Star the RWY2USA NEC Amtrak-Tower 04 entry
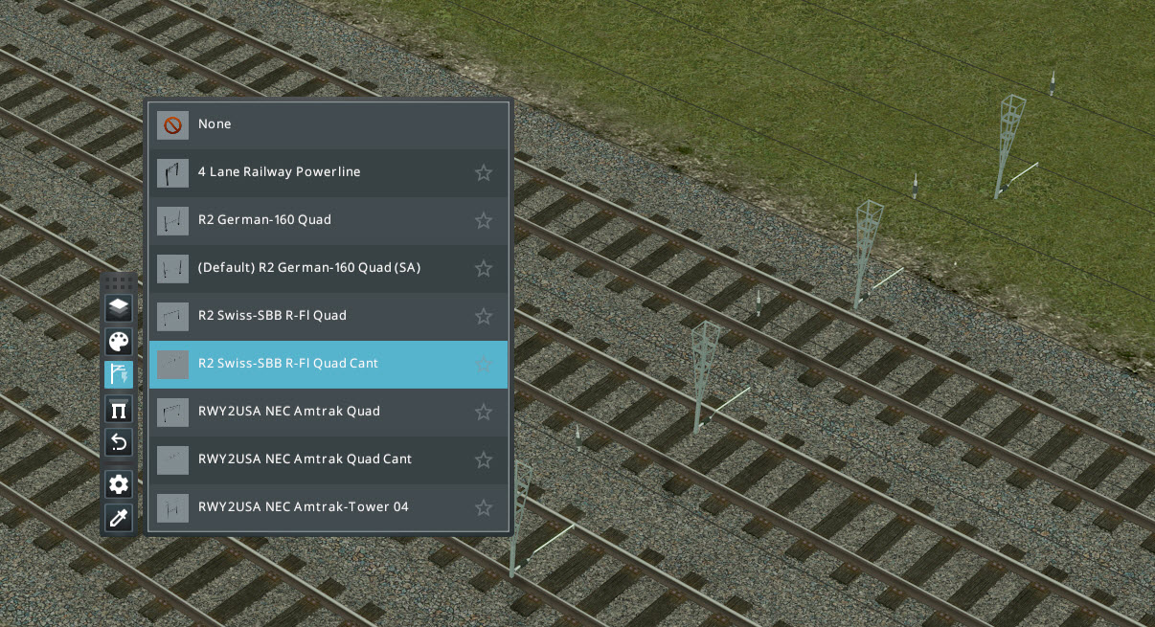The height and width of the screenshot is (627, 1155). coord(484,507)
